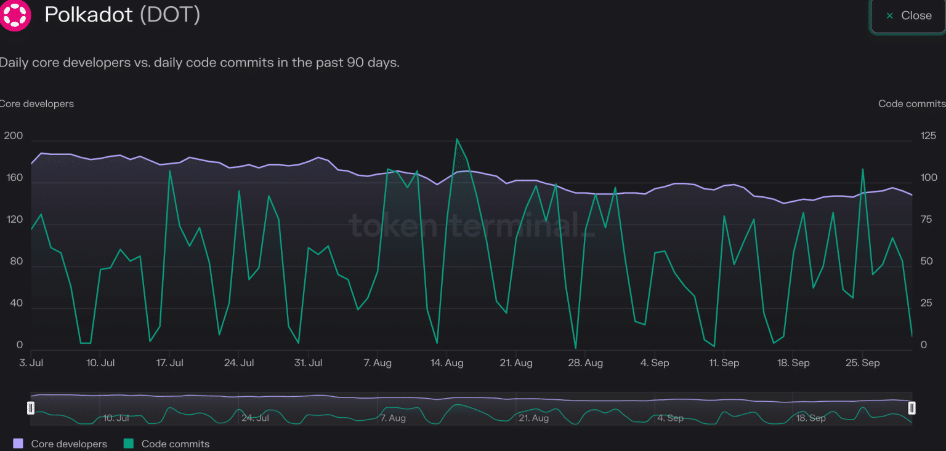This screenshot has height=451, width=946.
Task: Click the green Code commits legend swatch
Action: (x=128, y=444)
